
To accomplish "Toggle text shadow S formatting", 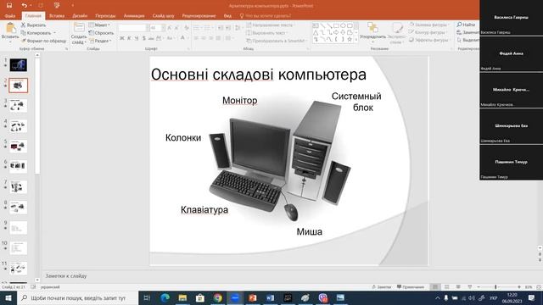I will [143, 38].
